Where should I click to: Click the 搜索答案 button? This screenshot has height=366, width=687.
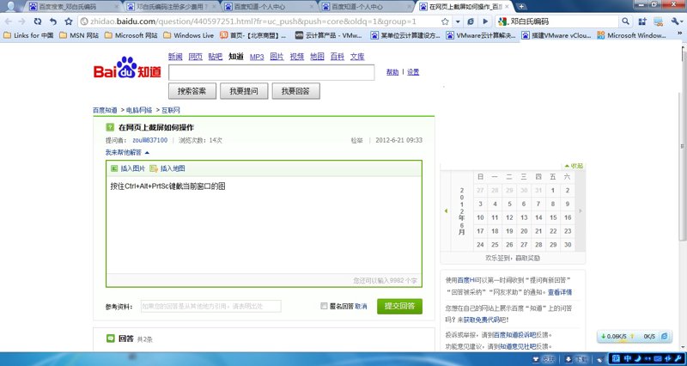[x=192, y=91]
